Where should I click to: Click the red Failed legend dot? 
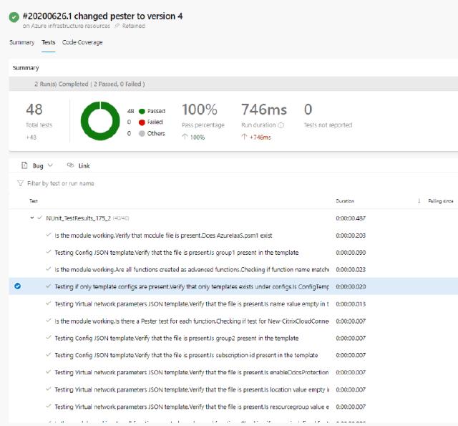click(142, 122)
